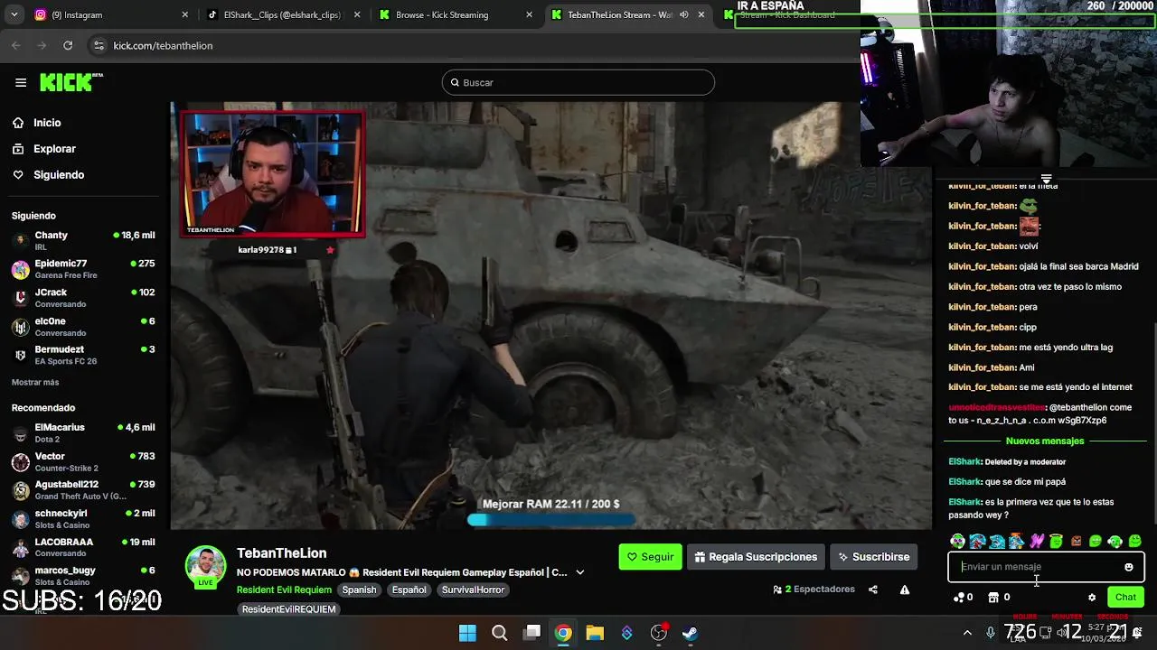Image resolution: width=1157 pixels, height=650 pixels.
Task: Open the Kick hamburger menu
Action: click(x=21, y=82)
